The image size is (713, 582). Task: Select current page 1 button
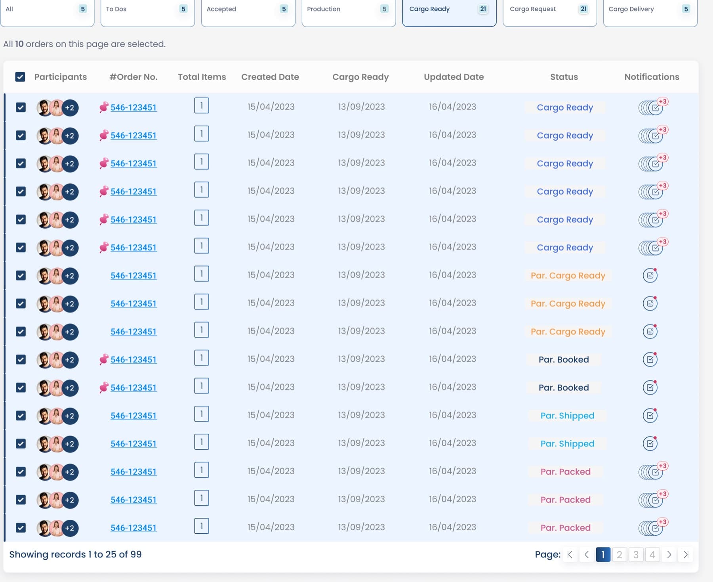point(603,554)
